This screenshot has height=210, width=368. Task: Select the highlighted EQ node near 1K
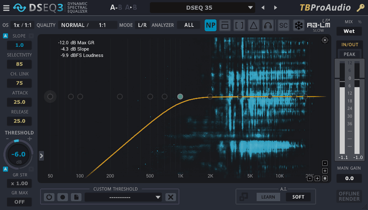(180, 96)
